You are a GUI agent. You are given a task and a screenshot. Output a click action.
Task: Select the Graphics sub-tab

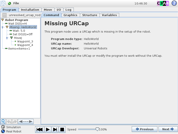click(x=70, y=15)
